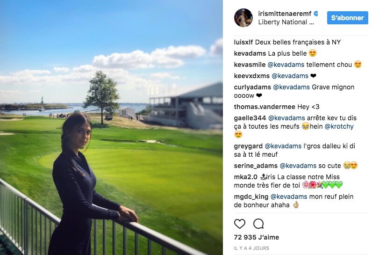The width and height of the screenshot is (372, 255).
Task: Open the Liberty National location link
Action: [x=286, y=22]
